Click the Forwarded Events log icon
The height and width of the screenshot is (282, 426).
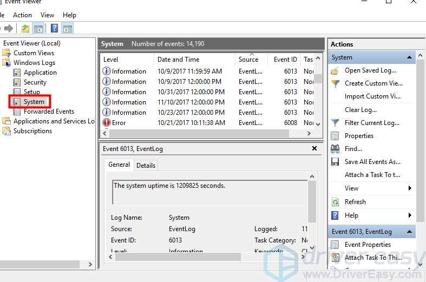17,112
